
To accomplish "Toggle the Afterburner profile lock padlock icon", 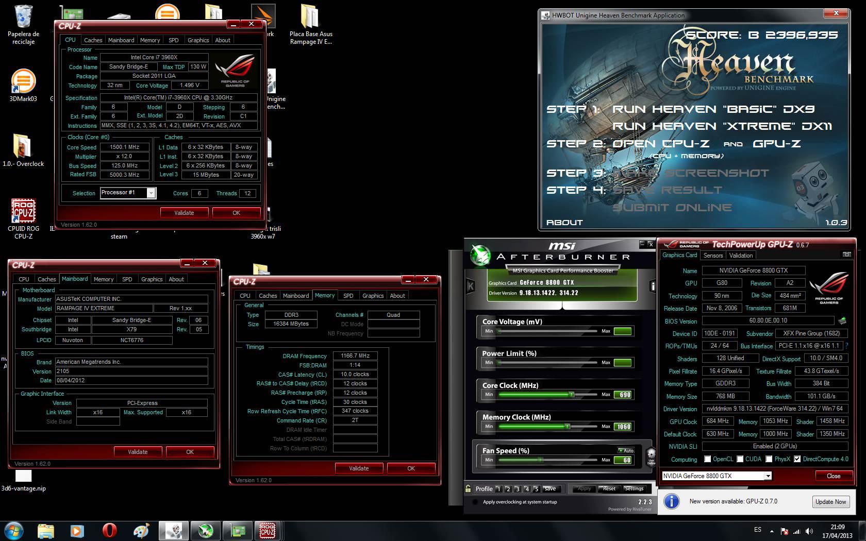I will (x=468, y=488).
